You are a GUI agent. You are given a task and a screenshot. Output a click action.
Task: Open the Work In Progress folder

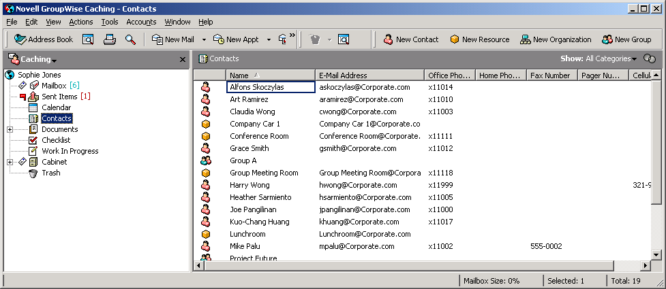click(70, 151)
